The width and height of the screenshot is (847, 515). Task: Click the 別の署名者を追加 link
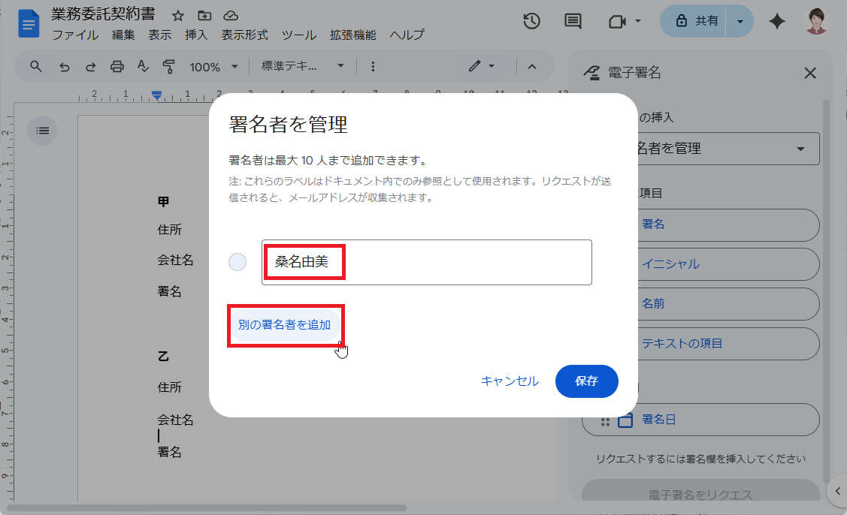286,327
